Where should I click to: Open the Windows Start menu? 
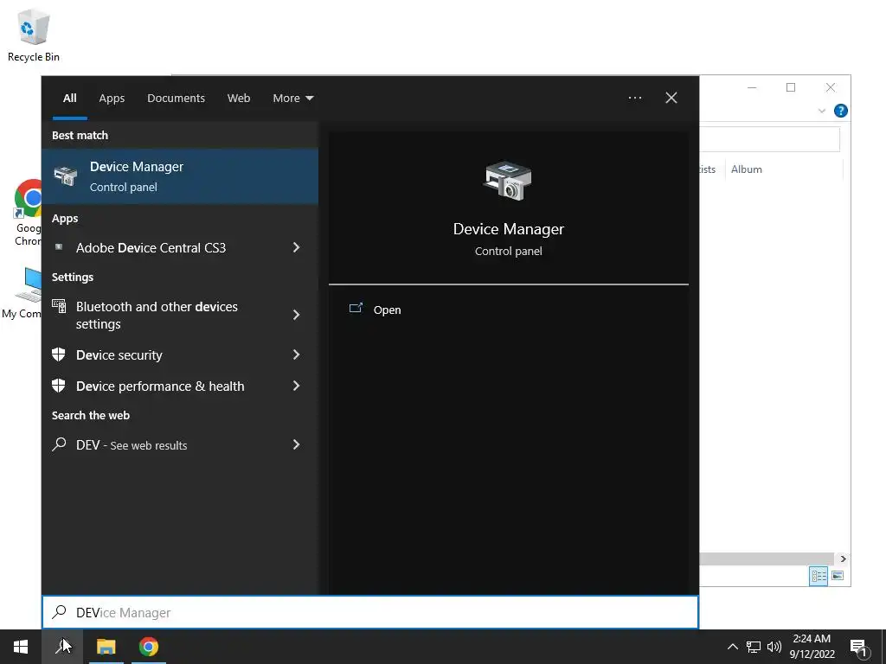click(x=21, y=647)
